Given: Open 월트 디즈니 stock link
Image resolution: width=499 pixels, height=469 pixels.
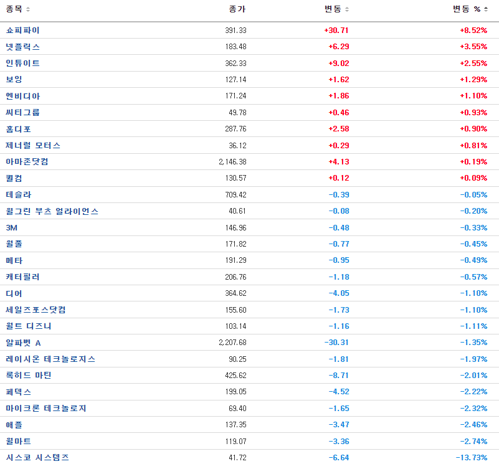Looking at the screenshot, I should [29, 326].
